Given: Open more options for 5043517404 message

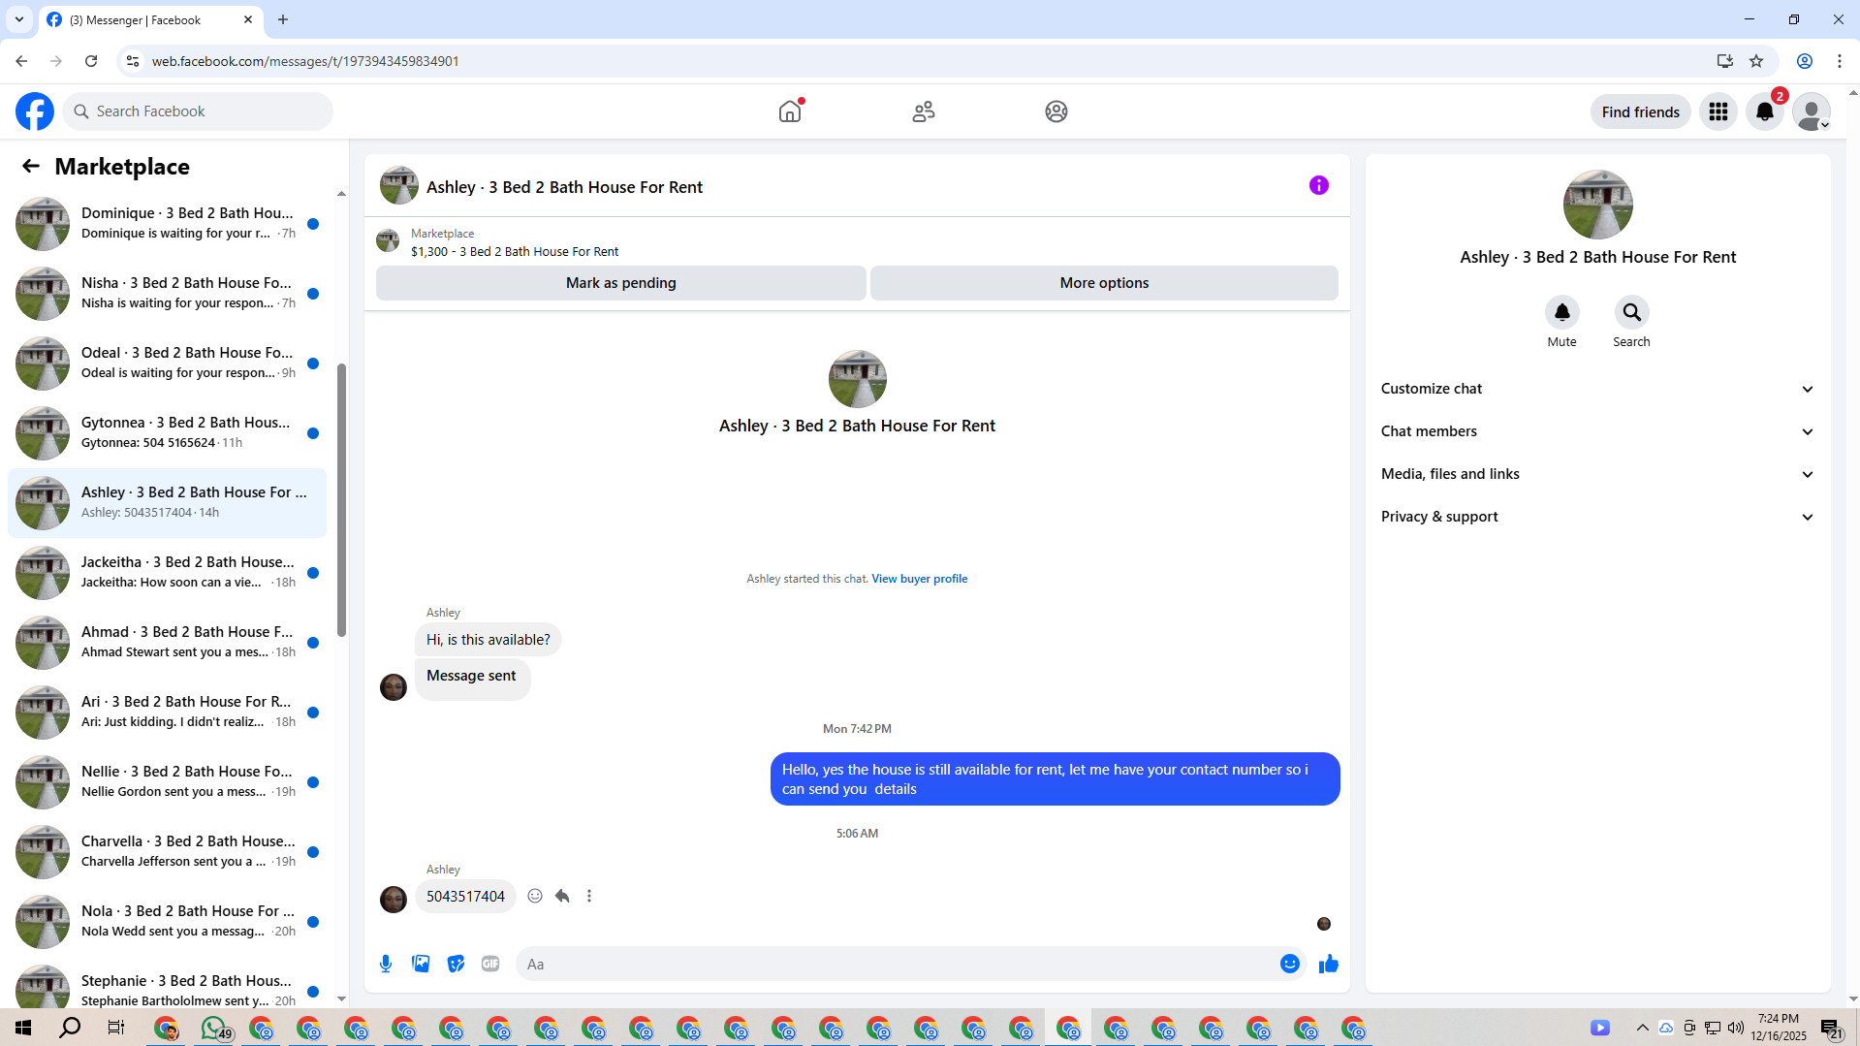Looking at the screenshot, I should pos(589,896).
